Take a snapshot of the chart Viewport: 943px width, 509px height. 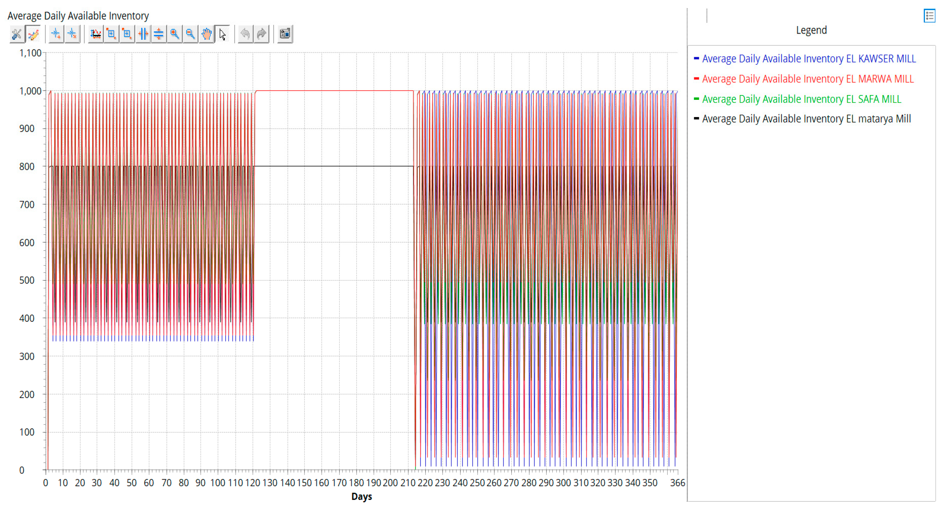[x=285, y=34]
